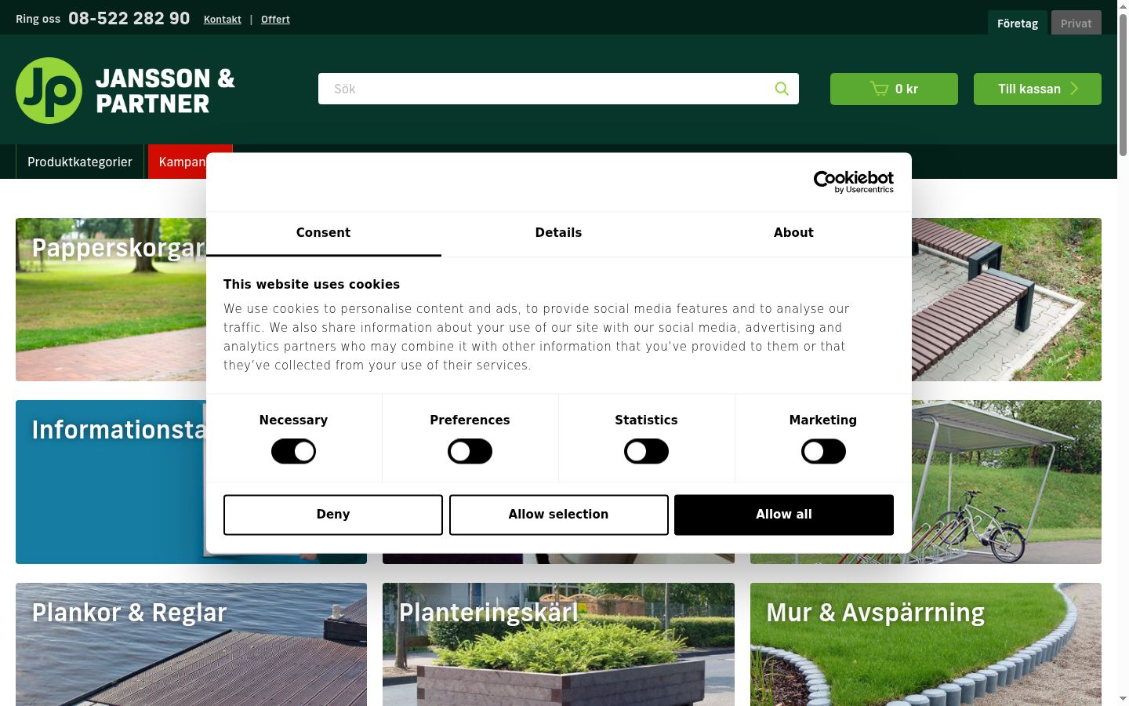Open the Informationstavlor category tile
Viewport: 1129px width, 706px height.
(x=111, y=482)
